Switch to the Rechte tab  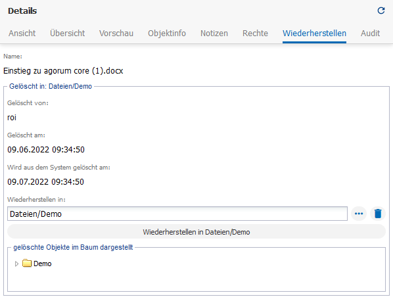[255, 34]
